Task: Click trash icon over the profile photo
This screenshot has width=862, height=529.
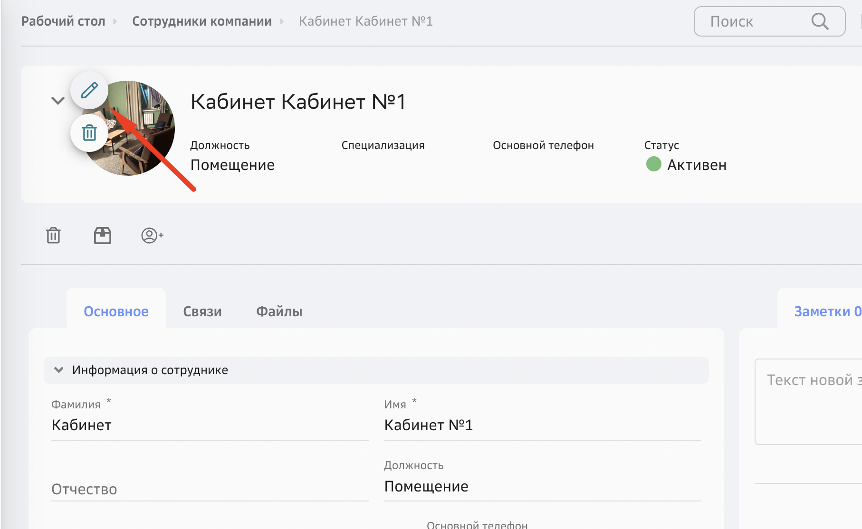Action: tap(89, 133)
